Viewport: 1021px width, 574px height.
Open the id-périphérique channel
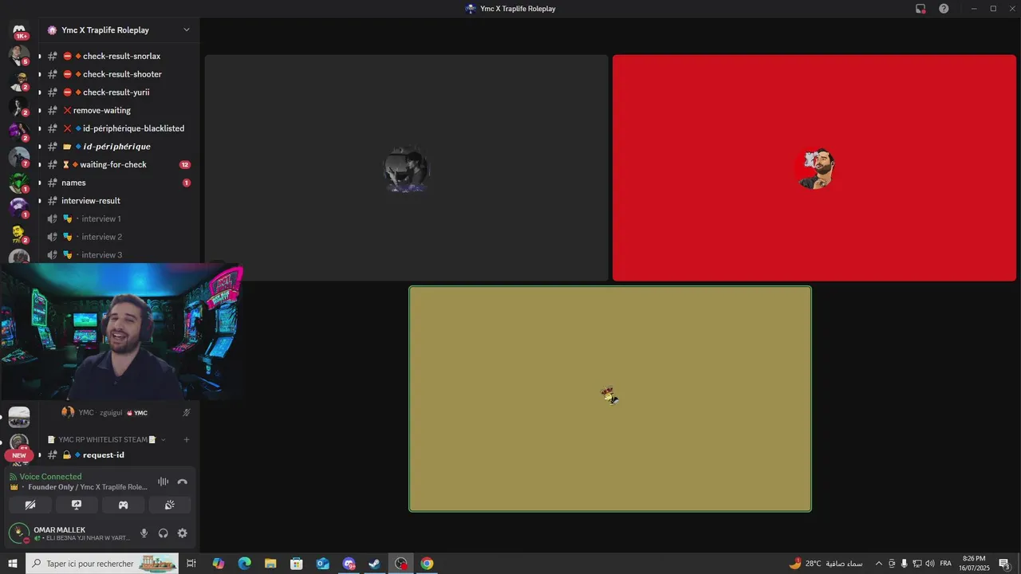[118, 147]
